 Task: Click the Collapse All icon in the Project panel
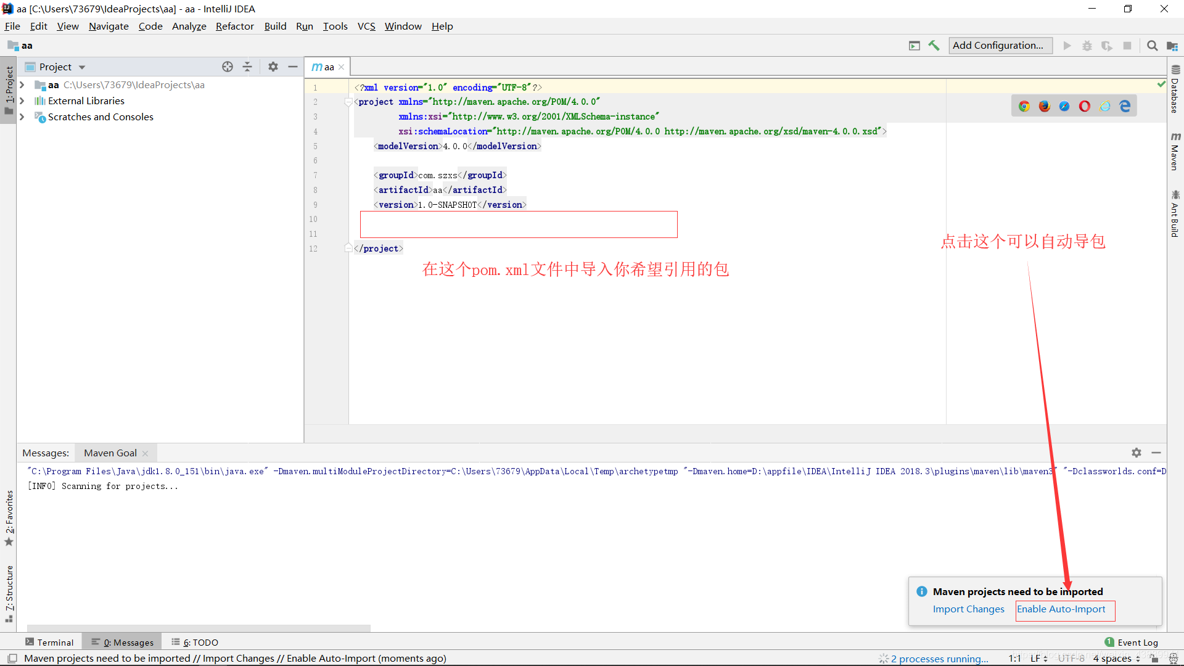coord(247,67)
